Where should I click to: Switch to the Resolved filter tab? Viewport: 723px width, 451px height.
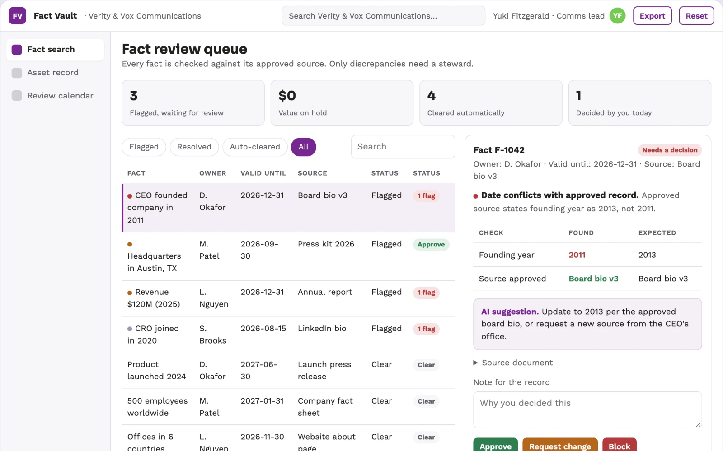pos(194,147)
